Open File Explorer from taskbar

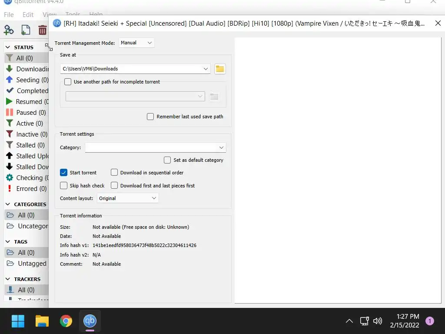coord(42,321)
